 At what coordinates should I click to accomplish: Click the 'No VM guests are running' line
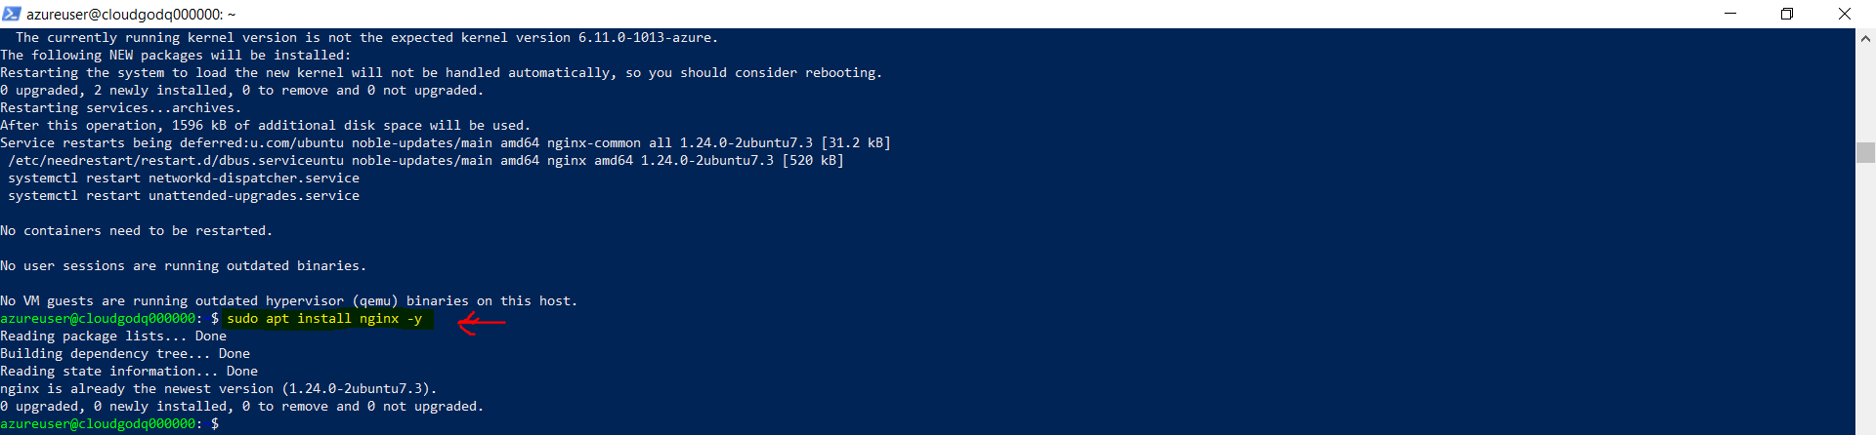[289, 301]
